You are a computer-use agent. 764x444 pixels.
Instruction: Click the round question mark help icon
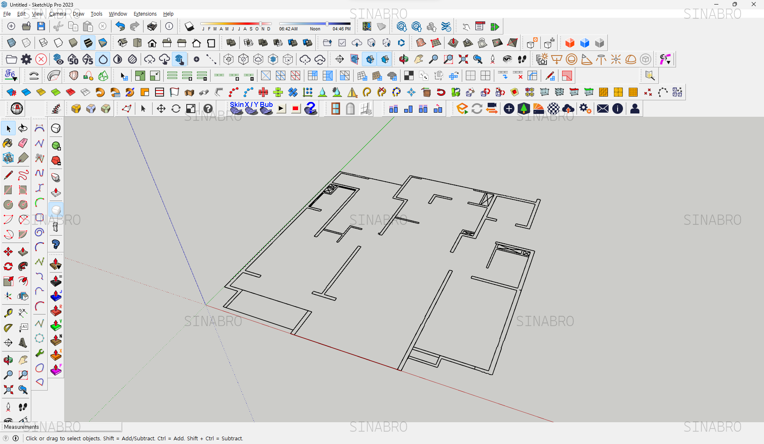(x=208, y=109)
